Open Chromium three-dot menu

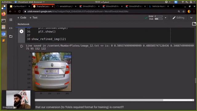click(x=194, y=11)
